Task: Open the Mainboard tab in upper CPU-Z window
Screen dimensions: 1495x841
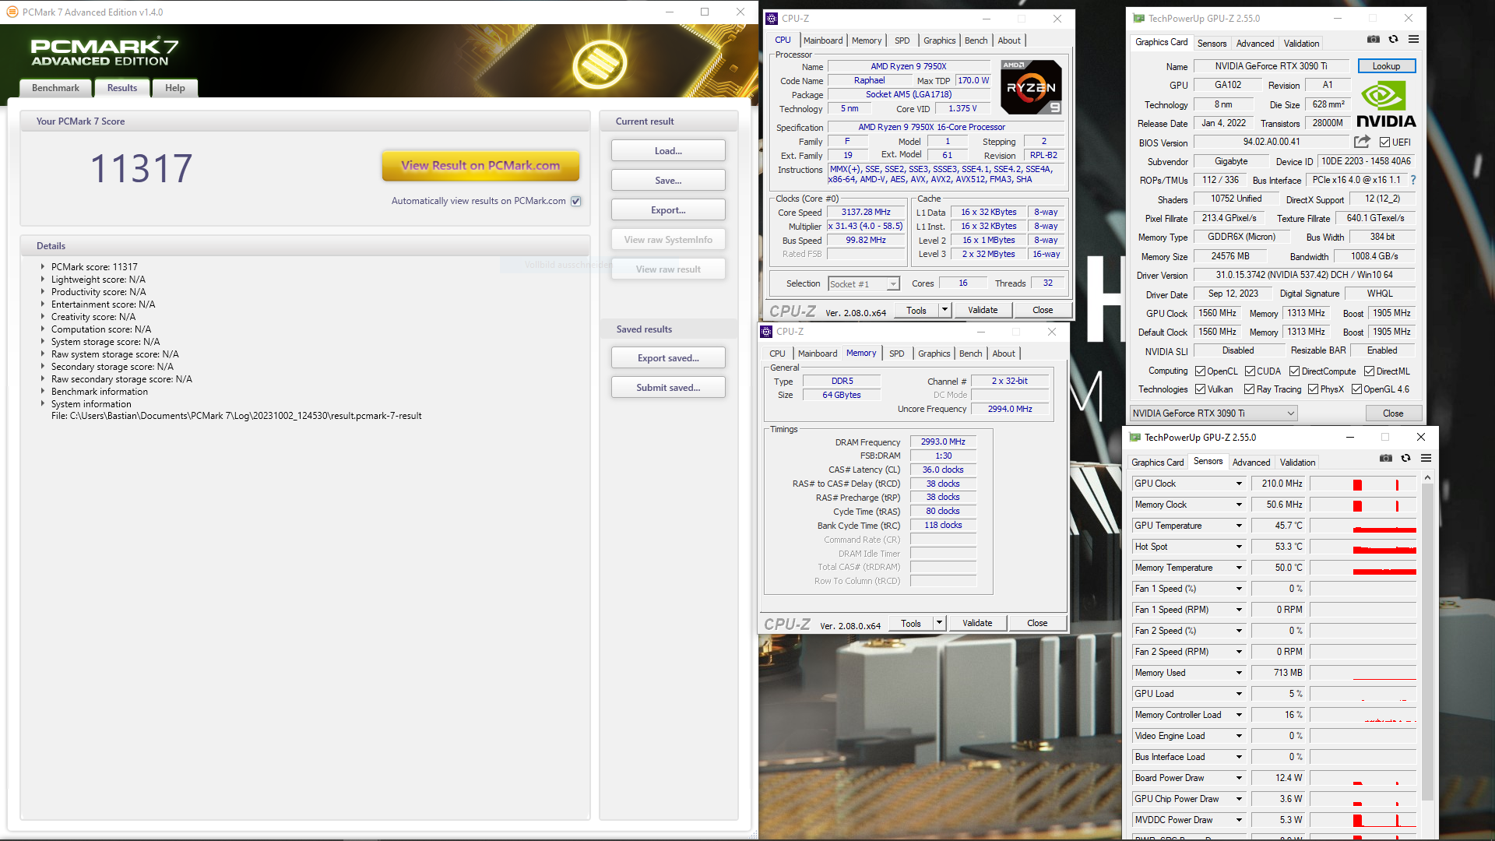Action: click(x=823, y=40)
